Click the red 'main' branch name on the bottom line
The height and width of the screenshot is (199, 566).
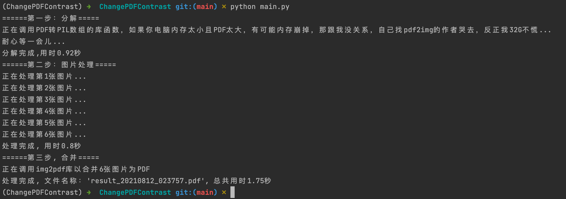point(205,192)
